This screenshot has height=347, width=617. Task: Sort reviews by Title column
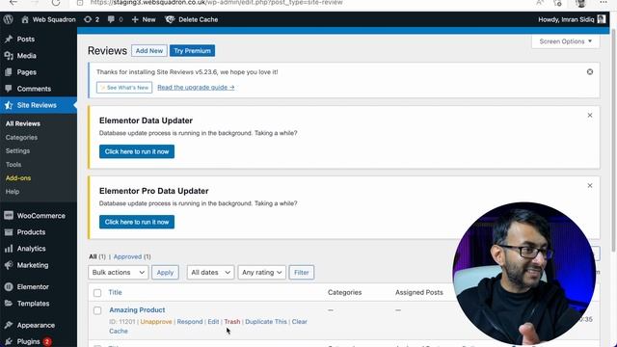point(116,292)
